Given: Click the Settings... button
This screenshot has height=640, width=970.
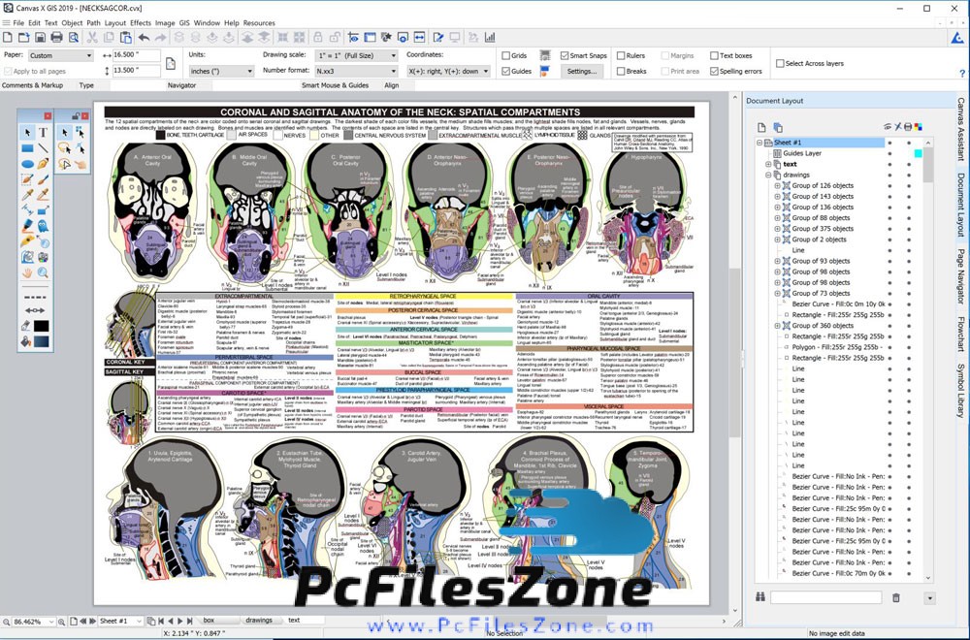Looking at the screenshot, I should (x=581, y=71).
